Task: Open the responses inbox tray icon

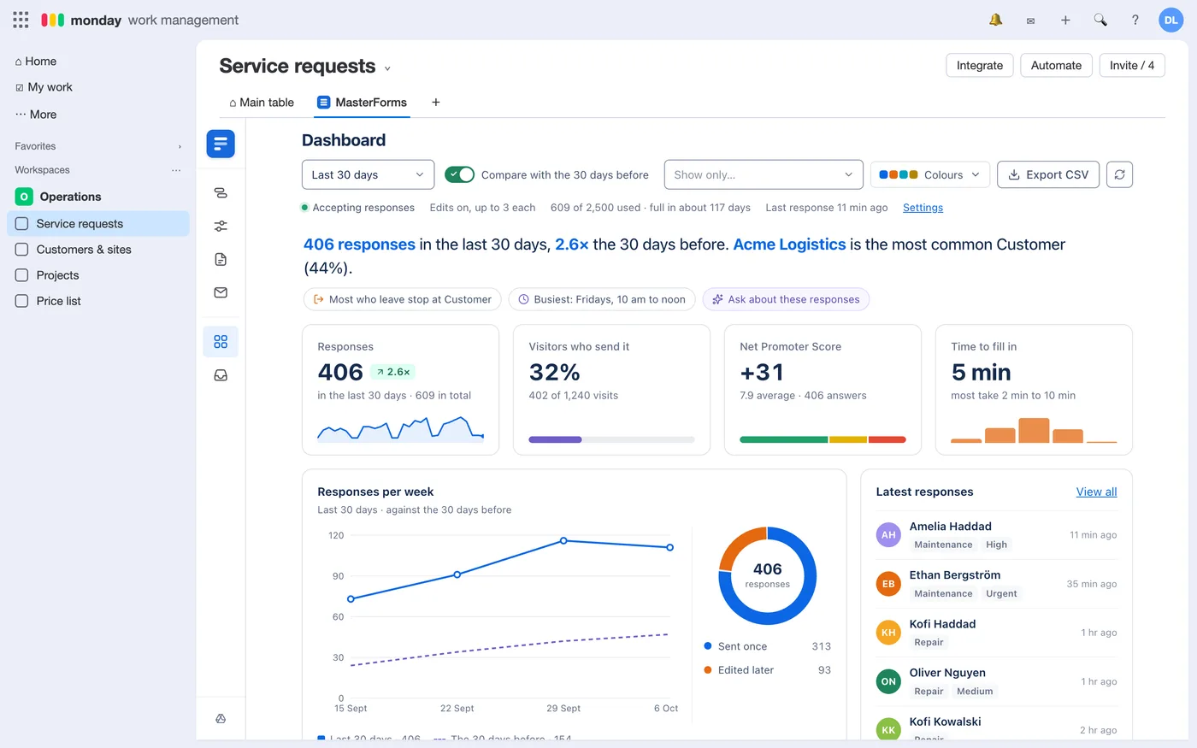Action: click(x=221, y=375)
